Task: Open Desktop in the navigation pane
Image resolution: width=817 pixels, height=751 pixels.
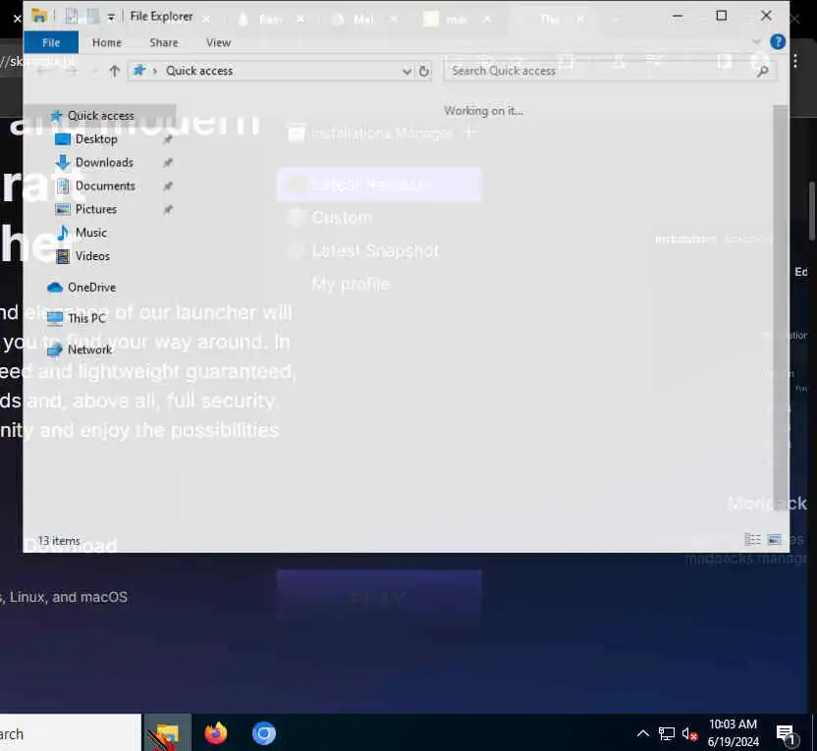Action: (x=96, y=139)
